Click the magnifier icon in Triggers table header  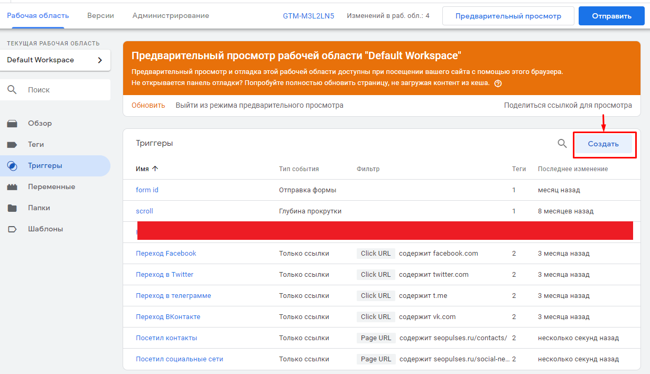click(x=562, y=143)
